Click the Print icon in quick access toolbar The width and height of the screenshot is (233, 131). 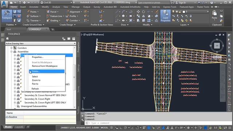click(x=24, y=3)
